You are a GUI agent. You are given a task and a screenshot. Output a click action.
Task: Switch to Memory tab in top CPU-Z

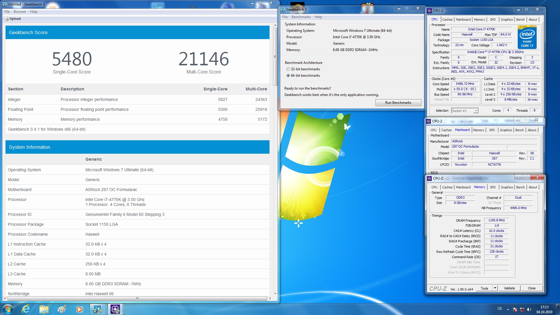[480, 20]
